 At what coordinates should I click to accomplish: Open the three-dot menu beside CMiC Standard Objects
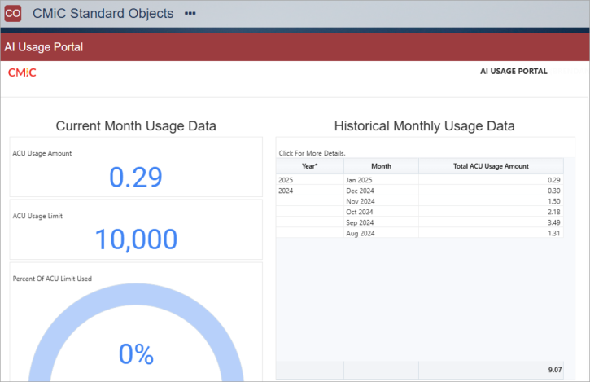190,13
